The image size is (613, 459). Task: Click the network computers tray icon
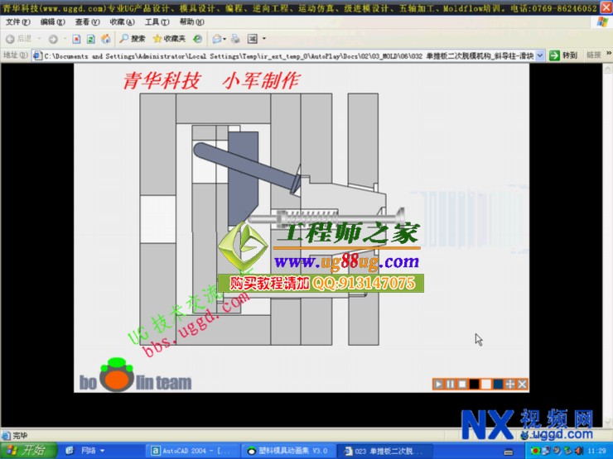tap(547, 451)
